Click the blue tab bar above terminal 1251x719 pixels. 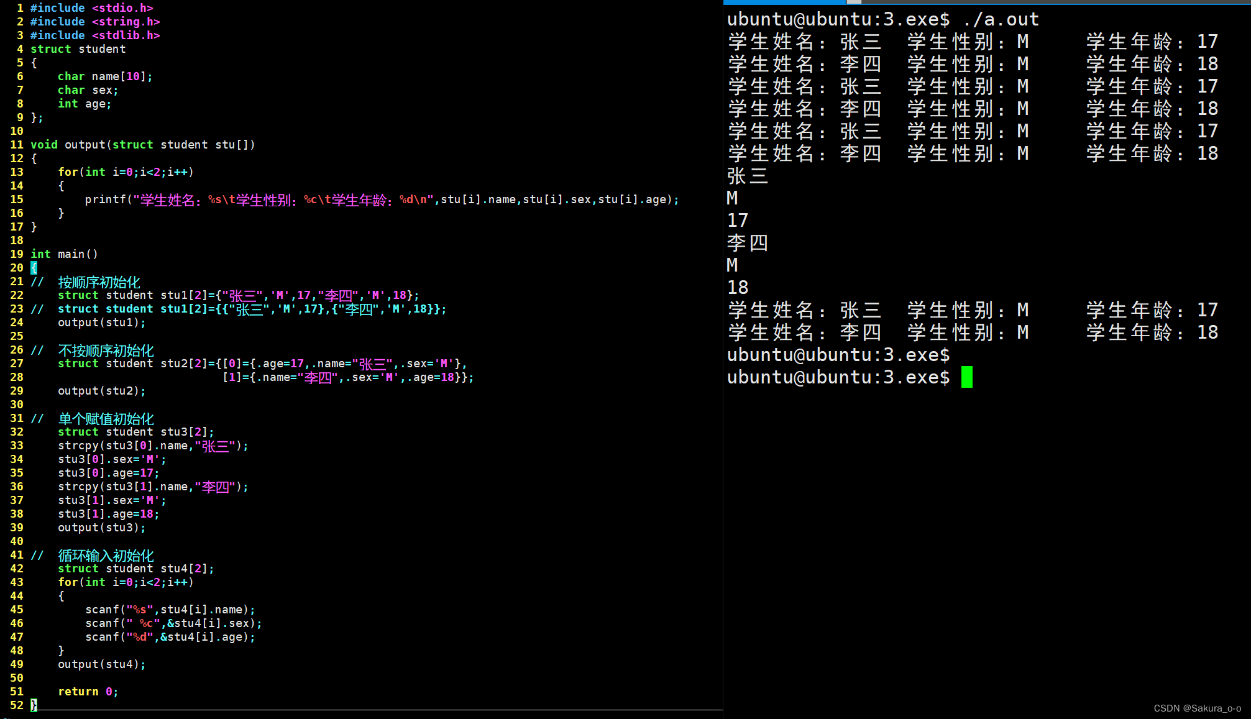coord(784,2)
